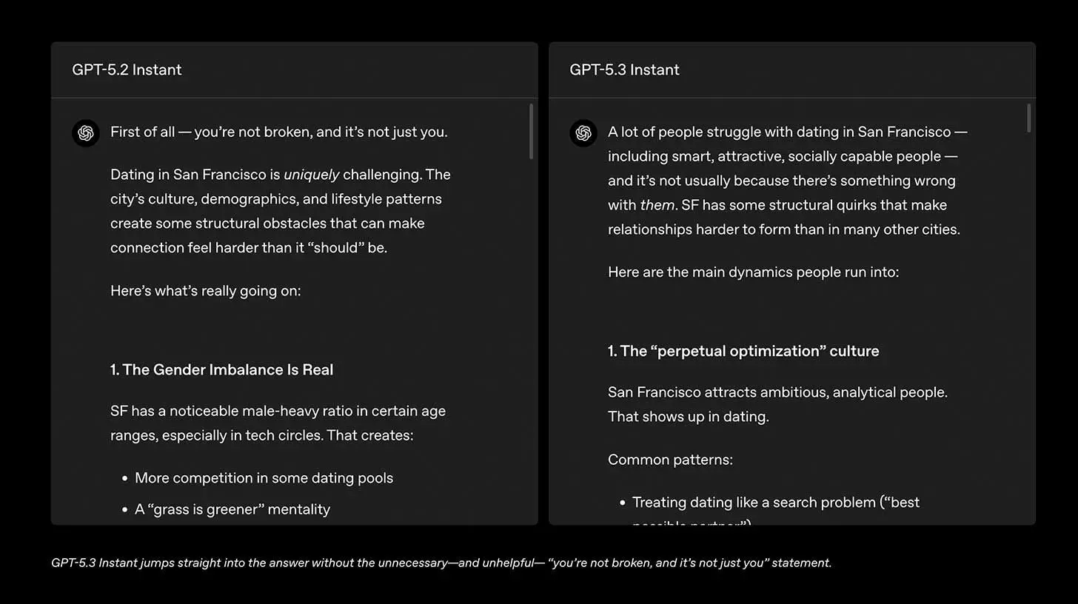The height and width of the screenshot is (604, 1078).
Task: Click the "perpetual optimization" culture heading
Action: click(743, 351)
